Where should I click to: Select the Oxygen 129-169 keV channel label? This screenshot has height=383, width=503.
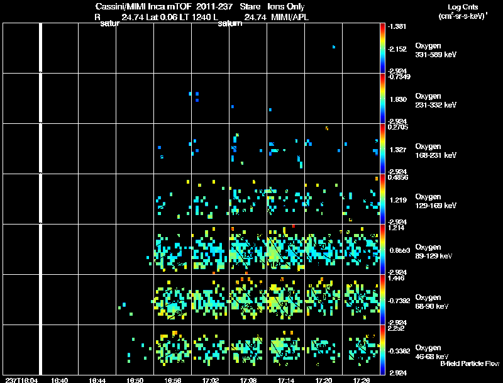[x=436, y=201]
